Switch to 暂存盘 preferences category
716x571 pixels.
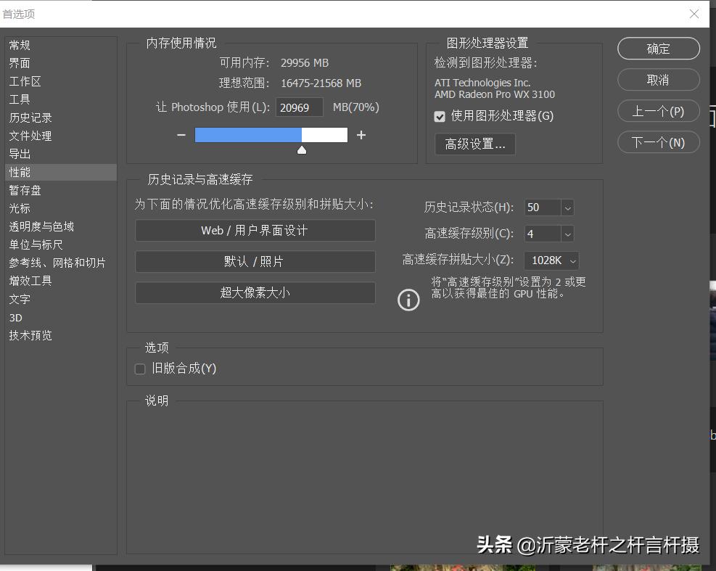25,190
